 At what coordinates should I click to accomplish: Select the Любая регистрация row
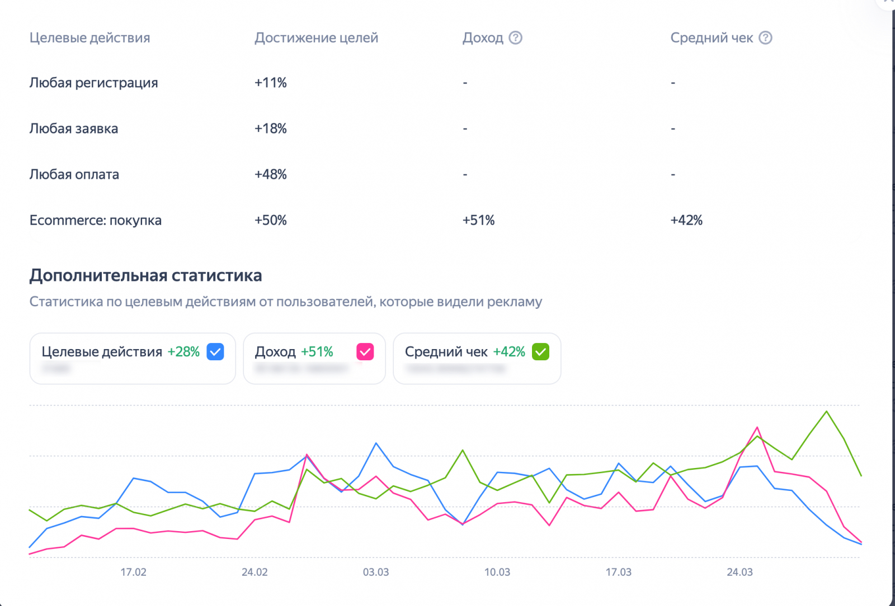[93, 83]
